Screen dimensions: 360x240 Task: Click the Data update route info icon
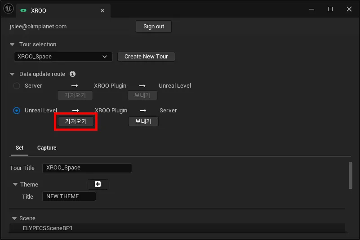click(x=72, y=74)
